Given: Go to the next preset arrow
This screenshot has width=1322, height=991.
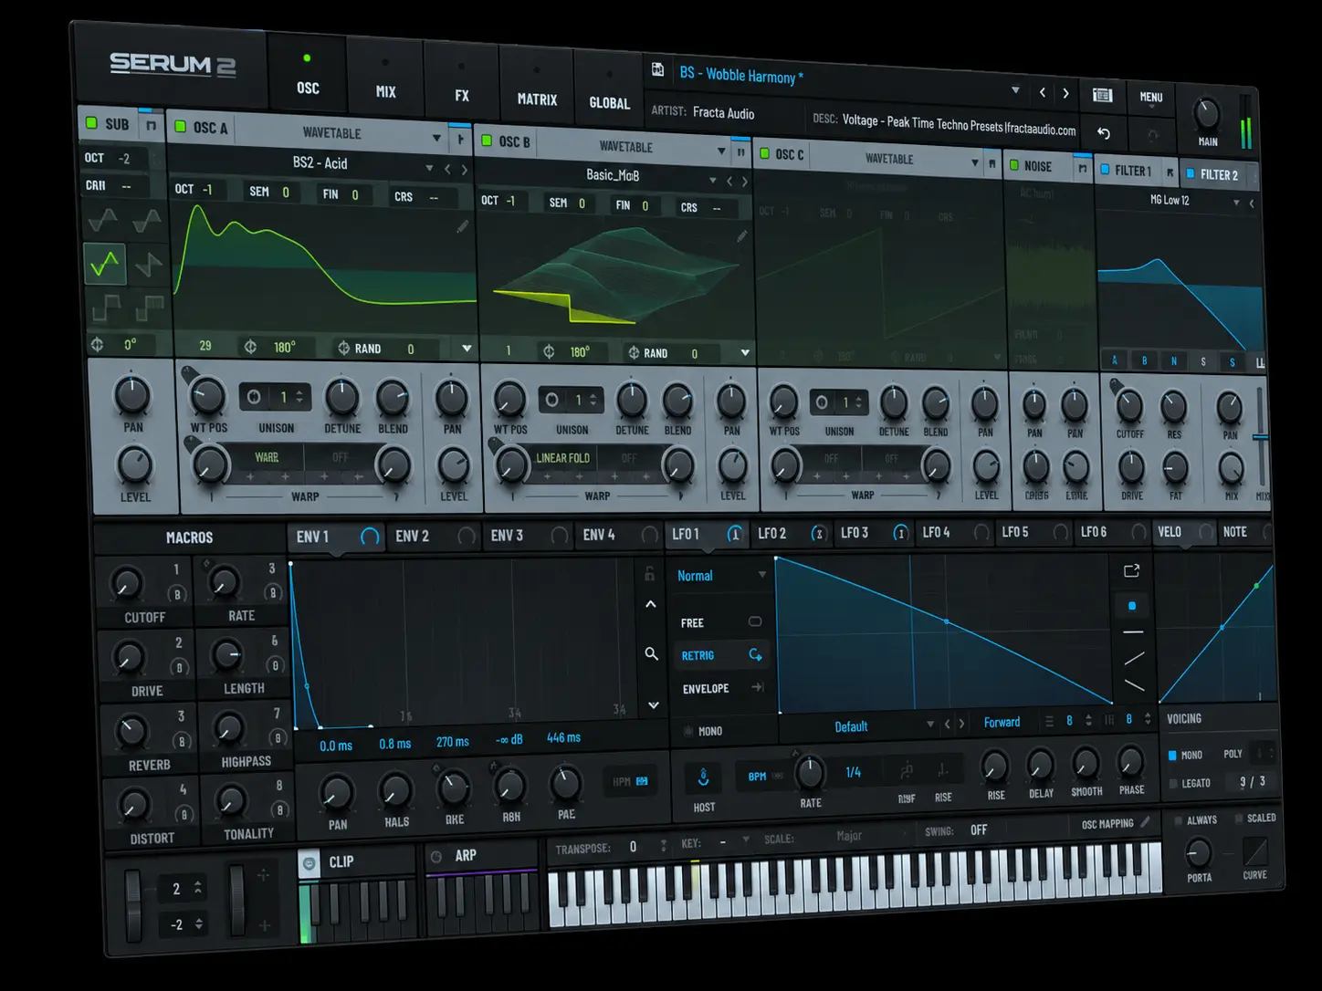Looking at the screenshot, I should pos(1065,93).
